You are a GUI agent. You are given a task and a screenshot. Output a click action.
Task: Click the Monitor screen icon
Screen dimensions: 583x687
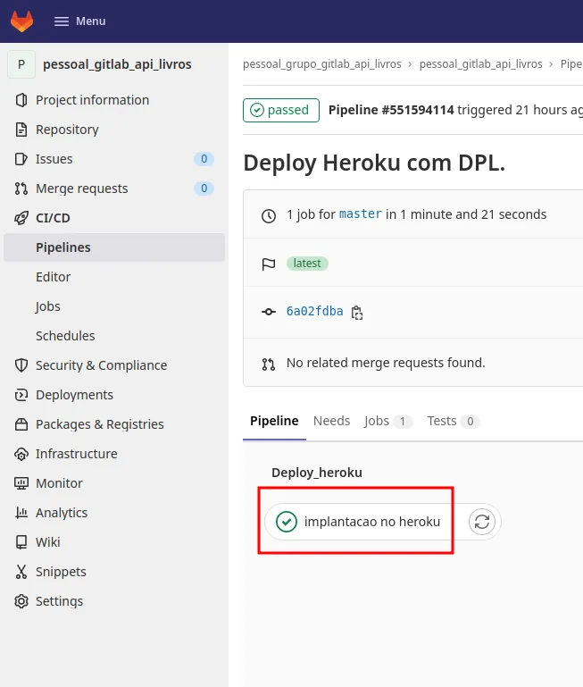click(x=21, y=483)
